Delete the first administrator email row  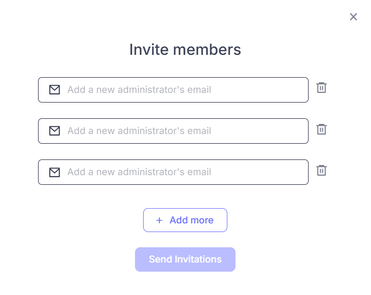[321, 88]
